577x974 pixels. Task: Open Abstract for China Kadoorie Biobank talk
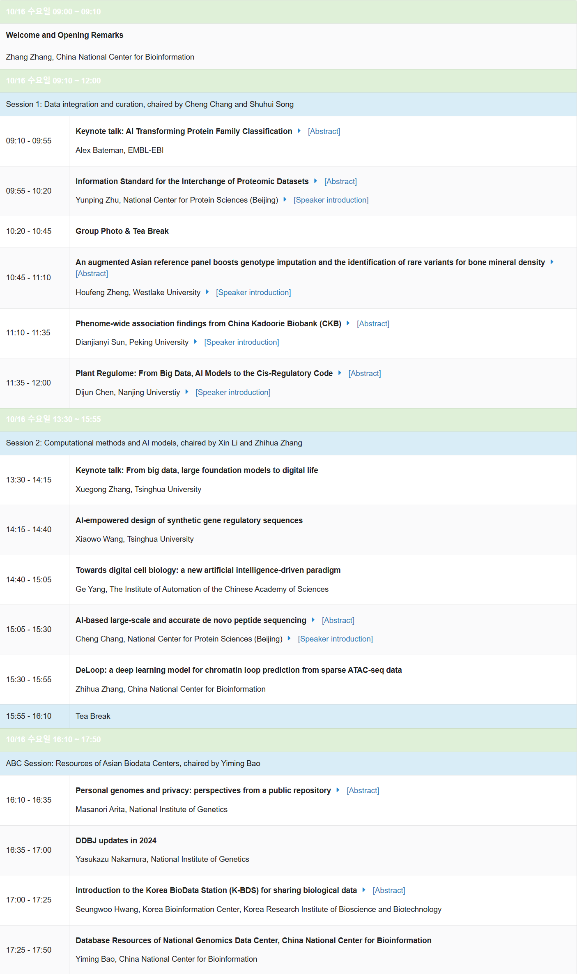[372, 324]
